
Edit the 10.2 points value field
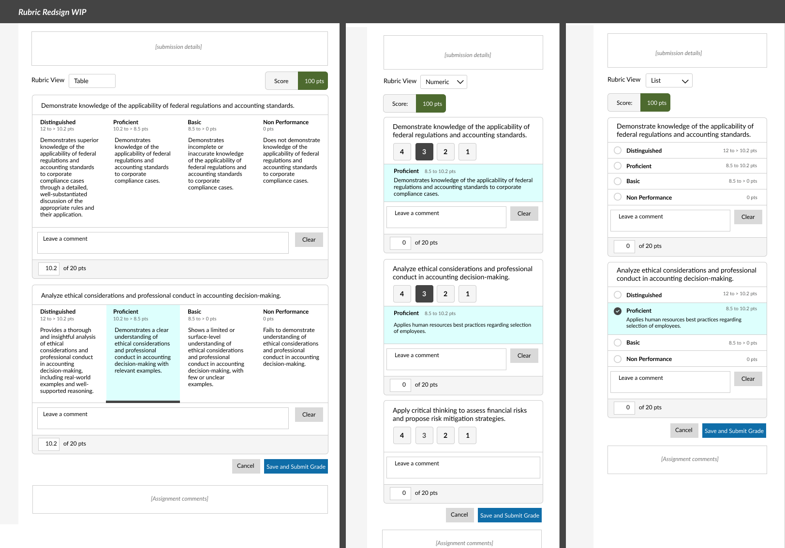[48, 268]
